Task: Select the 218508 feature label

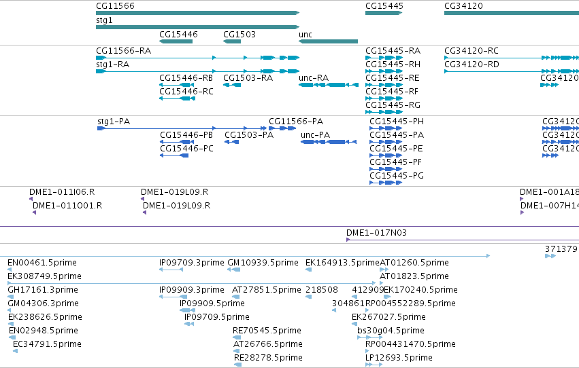Action: [x=322, y=290]
